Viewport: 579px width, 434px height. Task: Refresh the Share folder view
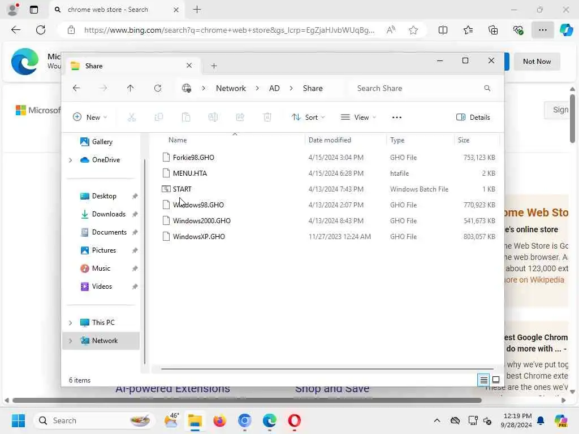158,88
